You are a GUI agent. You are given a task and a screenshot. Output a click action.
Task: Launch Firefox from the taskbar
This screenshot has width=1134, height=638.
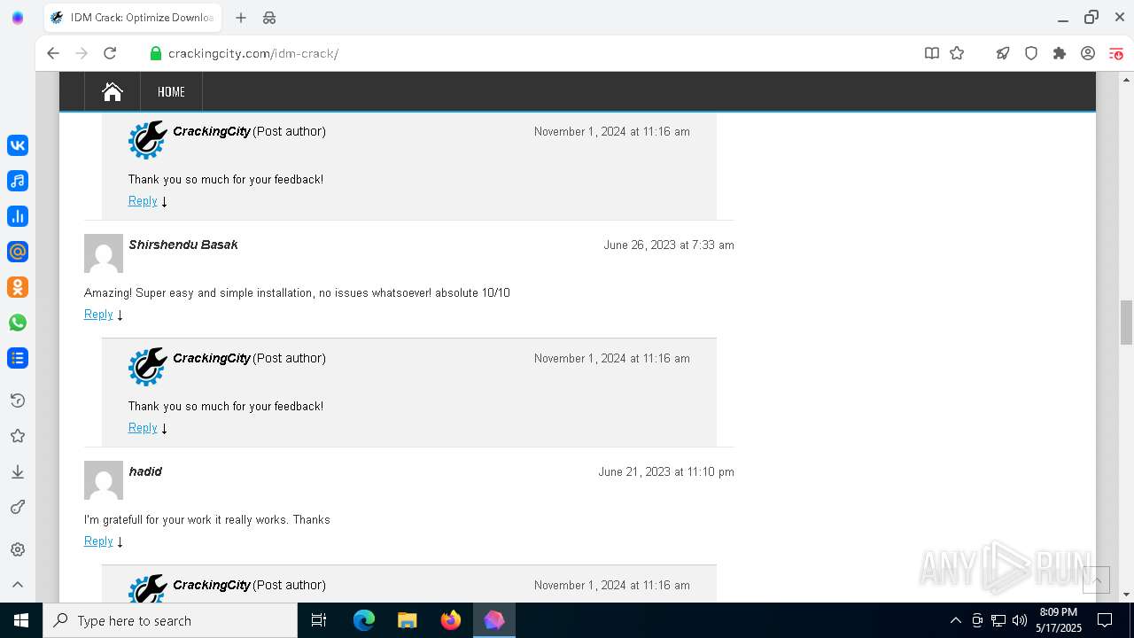[x=451, y=620]
